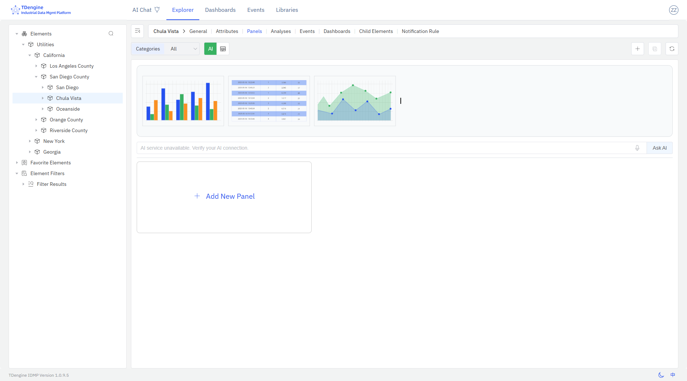Click the plus icon to add a panel
Viewport: 687px width, 381px height.
637,49
